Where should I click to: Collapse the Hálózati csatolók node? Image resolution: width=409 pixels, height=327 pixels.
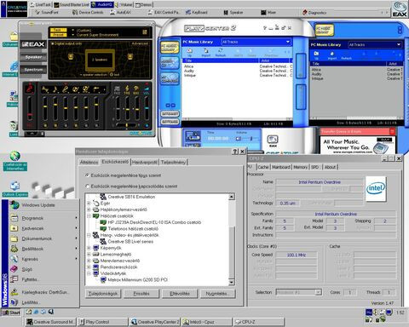[x=89, y=216]
